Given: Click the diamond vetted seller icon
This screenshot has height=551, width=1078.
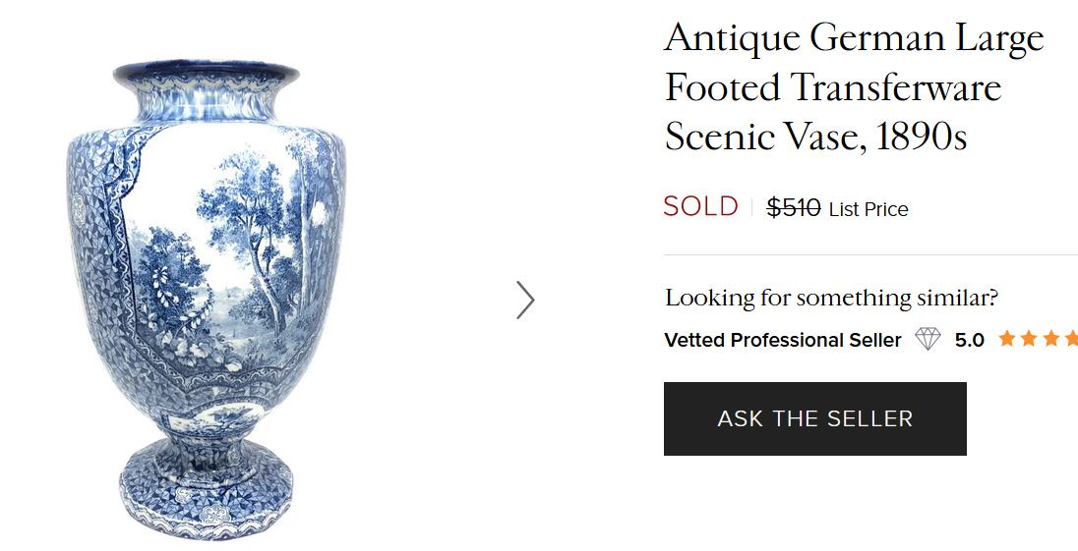Looking at the screenshot, I should (928, 340).
